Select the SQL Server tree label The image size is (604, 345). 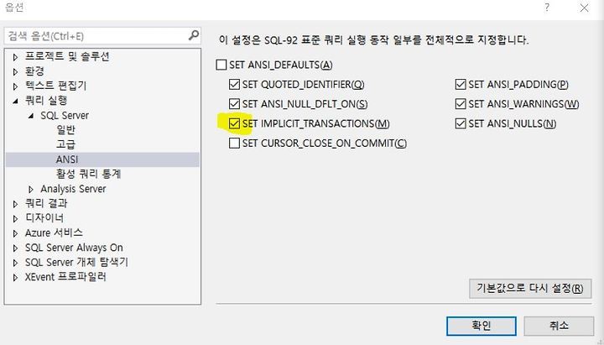coord(65,115)
